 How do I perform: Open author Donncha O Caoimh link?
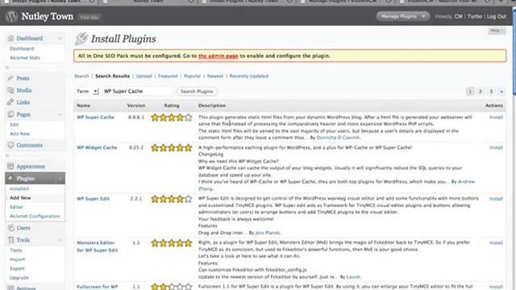(338, 138)
